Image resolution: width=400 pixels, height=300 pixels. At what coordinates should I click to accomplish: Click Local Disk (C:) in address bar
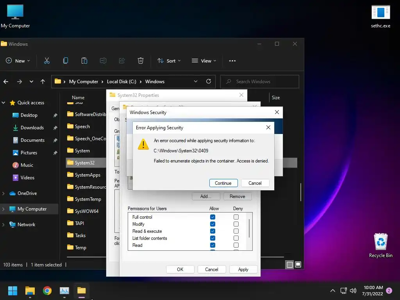pos(121,82)
